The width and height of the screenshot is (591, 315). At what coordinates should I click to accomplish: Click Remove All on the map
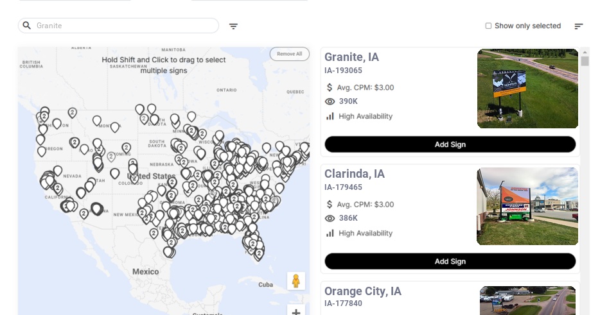pyautogui.click(x=289, y=54)
